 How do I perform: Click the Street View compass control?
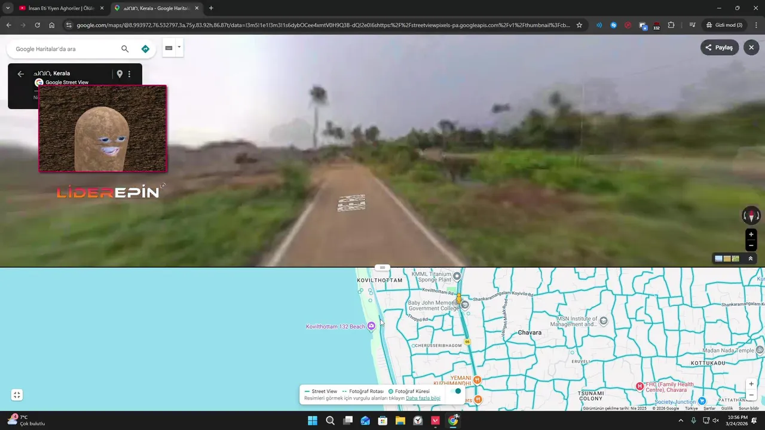click(x=751, y=216)
